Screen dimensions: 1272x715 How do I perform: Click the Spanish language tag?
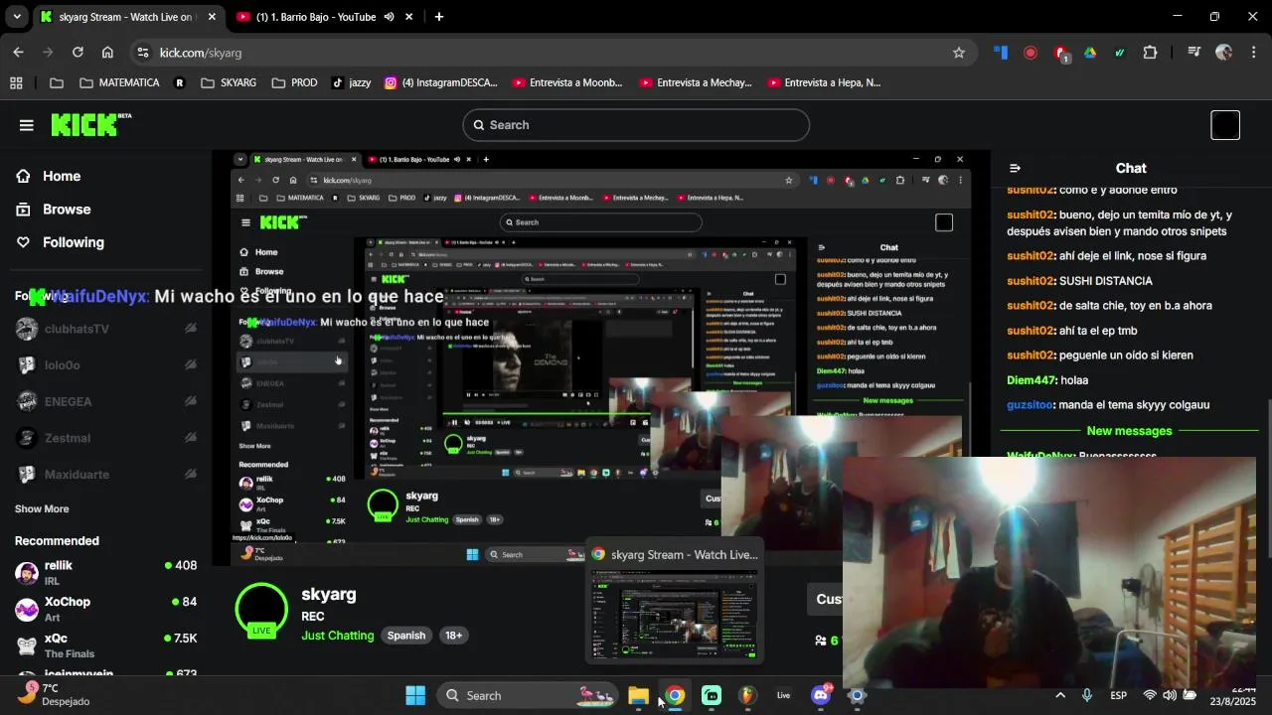pyautogui.click(x=406, y=636)
